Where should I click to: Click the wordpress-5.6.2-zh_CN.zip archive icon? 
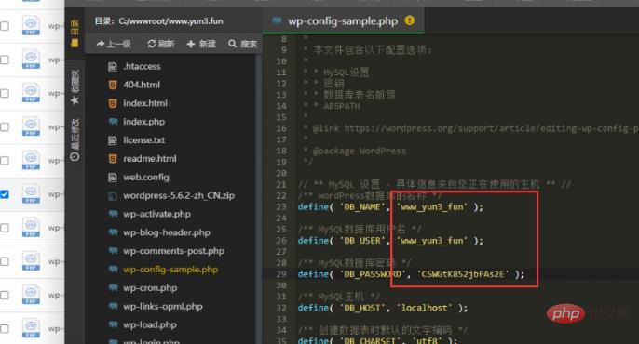(113, 195)
